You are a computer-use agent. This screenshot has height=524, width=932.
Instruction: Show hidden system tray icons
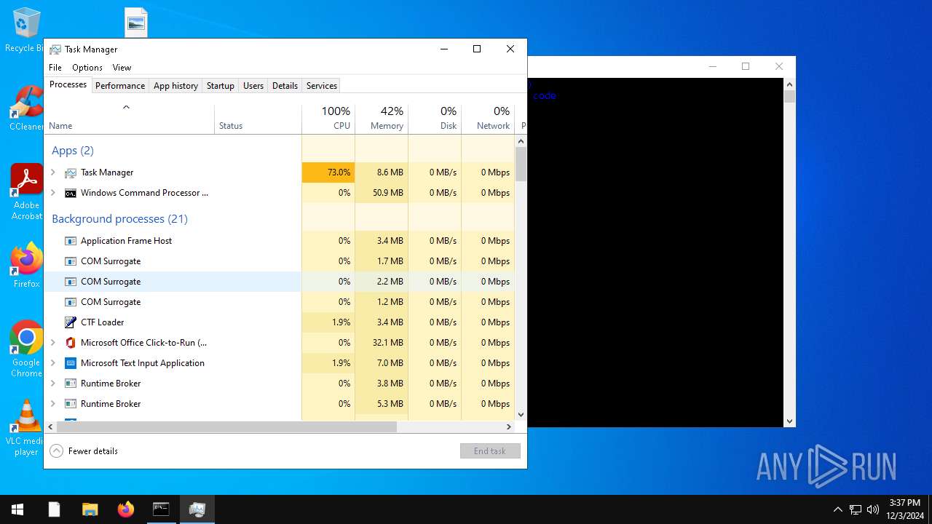[x=837, y=509]
